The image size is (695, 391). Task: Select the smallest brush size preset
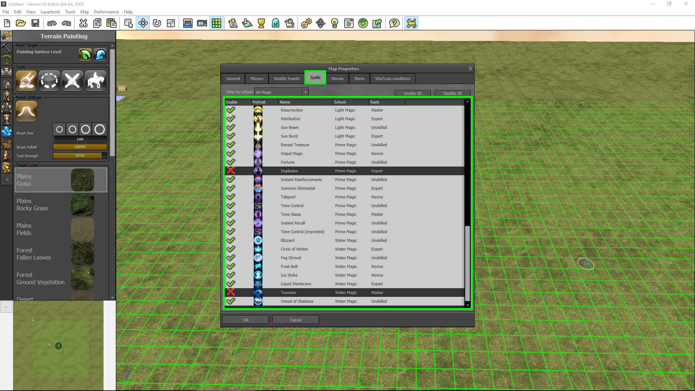point(59,129)
